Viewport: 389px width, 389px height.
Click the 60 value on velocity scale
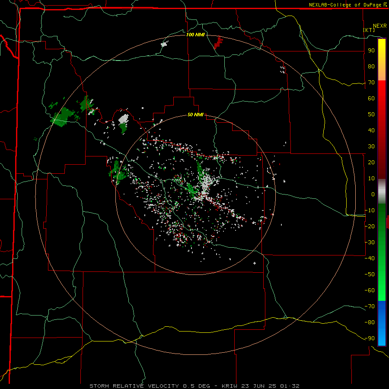click(371, 98)
